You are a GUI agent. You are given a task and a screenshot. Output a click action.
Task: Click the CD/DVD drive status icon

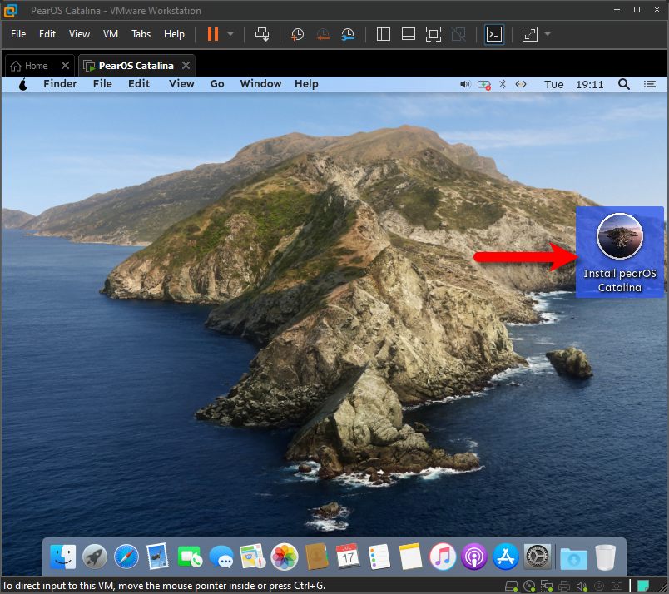[x=529, y=586]
